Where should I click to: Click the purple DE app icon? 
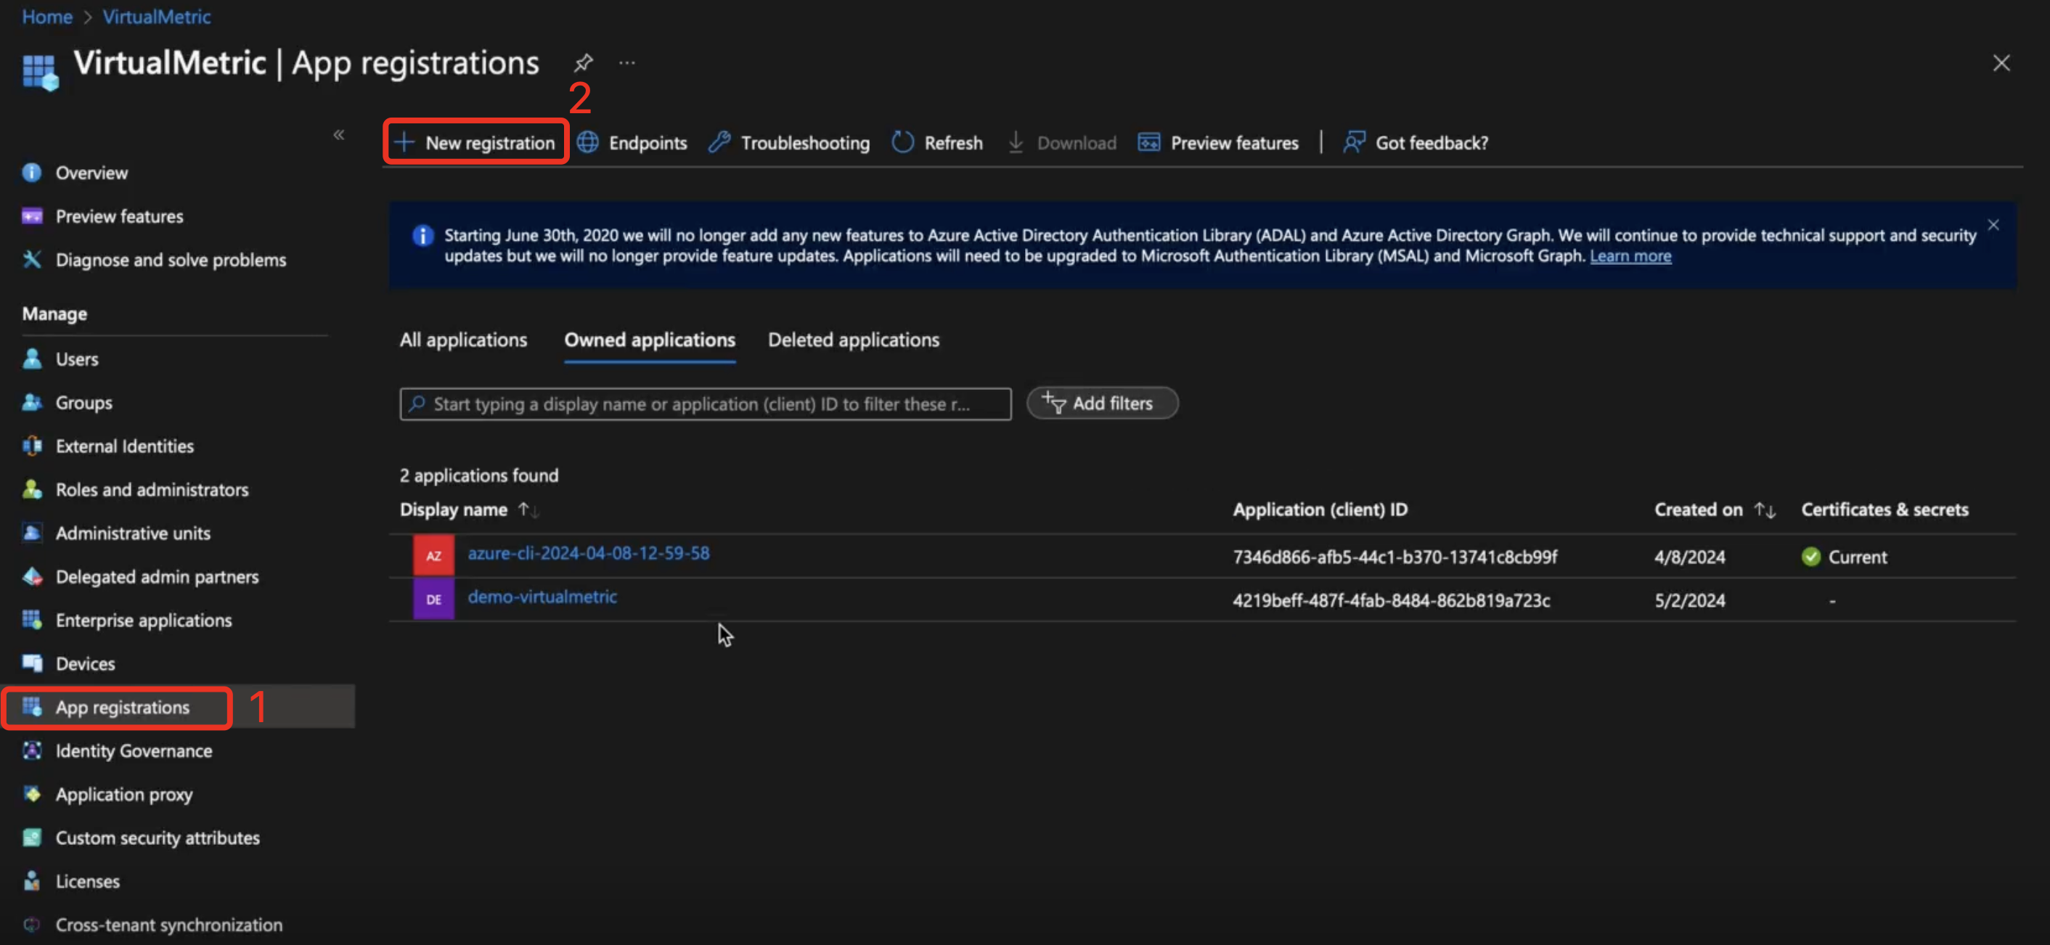tap(433, 599)
